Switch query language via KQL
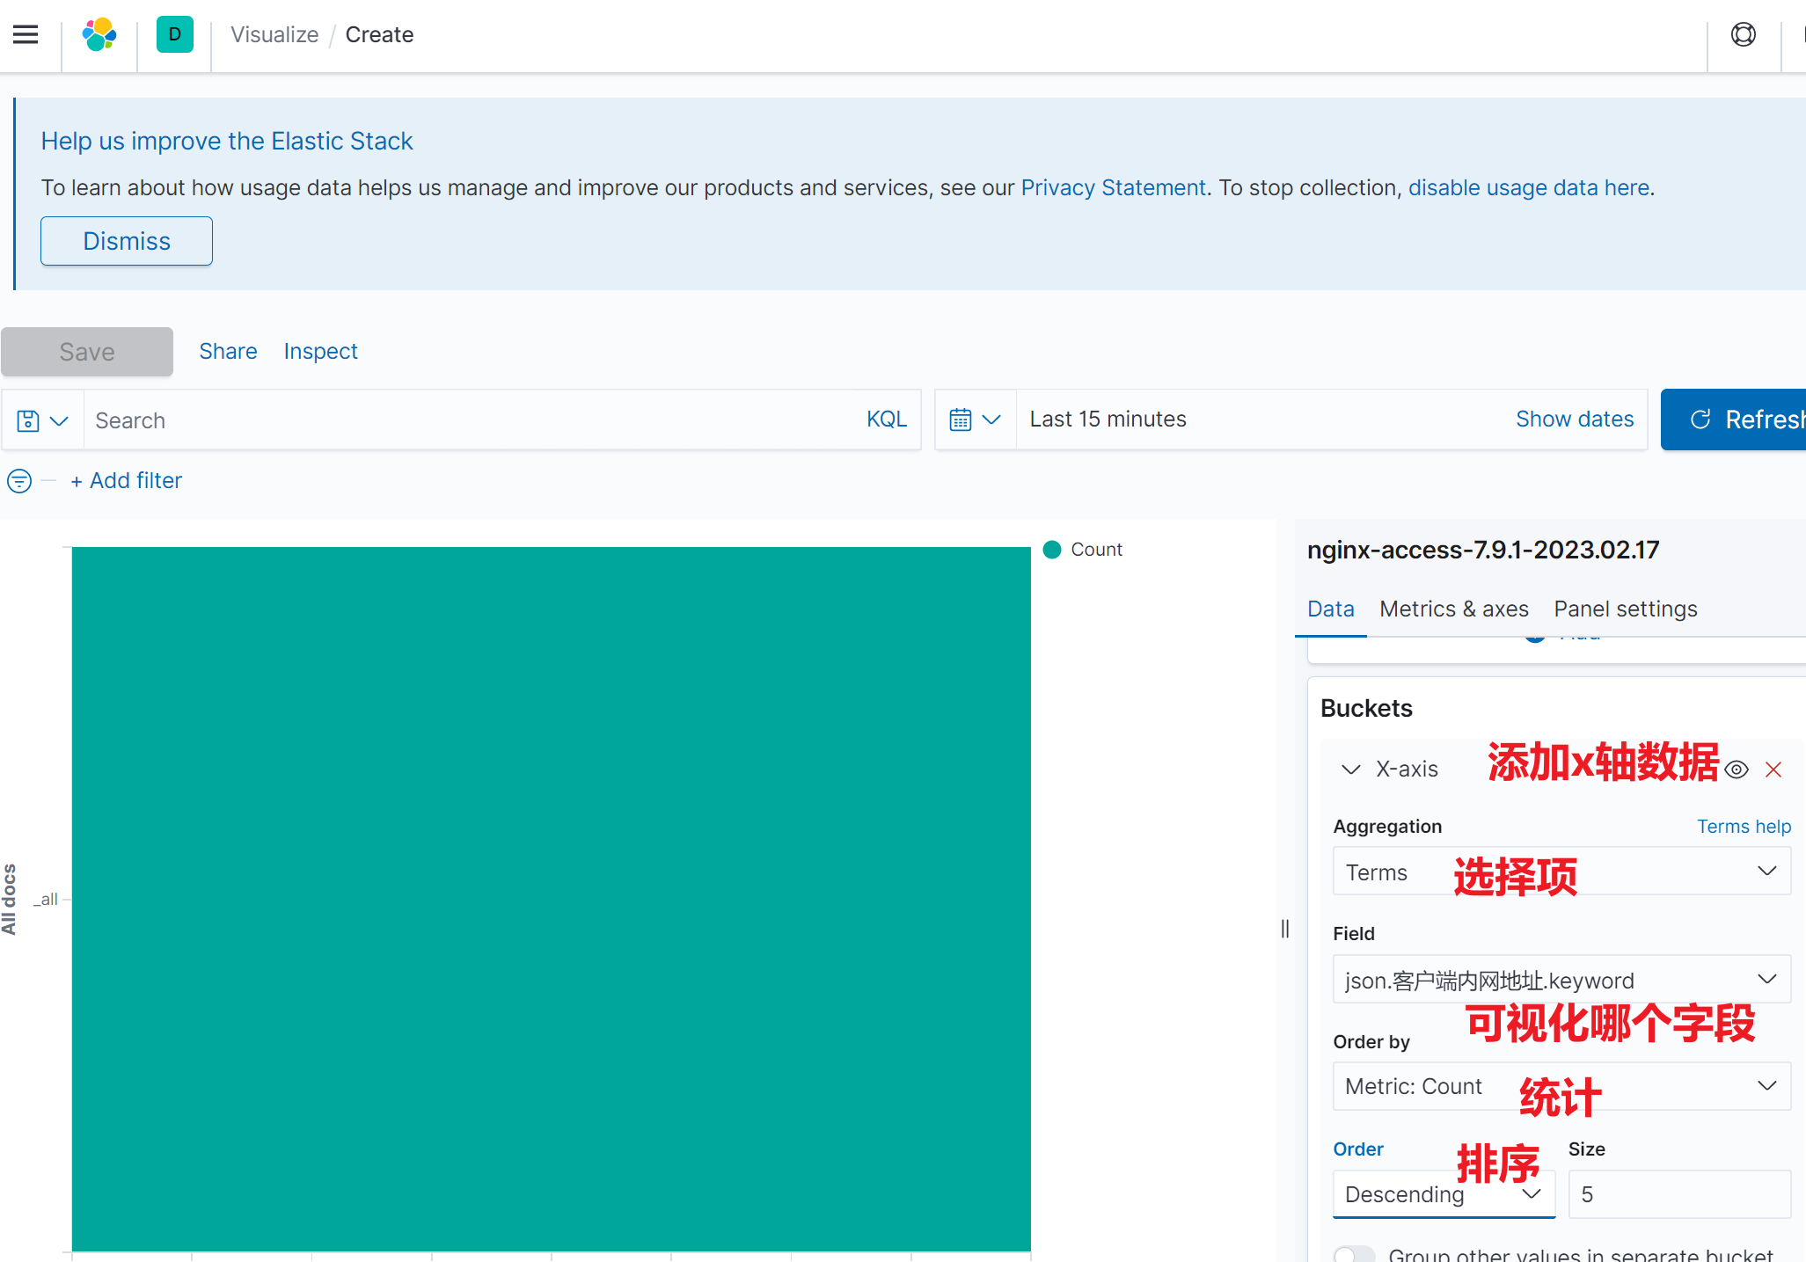The width and height of the screenshot is (1806, 1262). click(x=886, y=419)
